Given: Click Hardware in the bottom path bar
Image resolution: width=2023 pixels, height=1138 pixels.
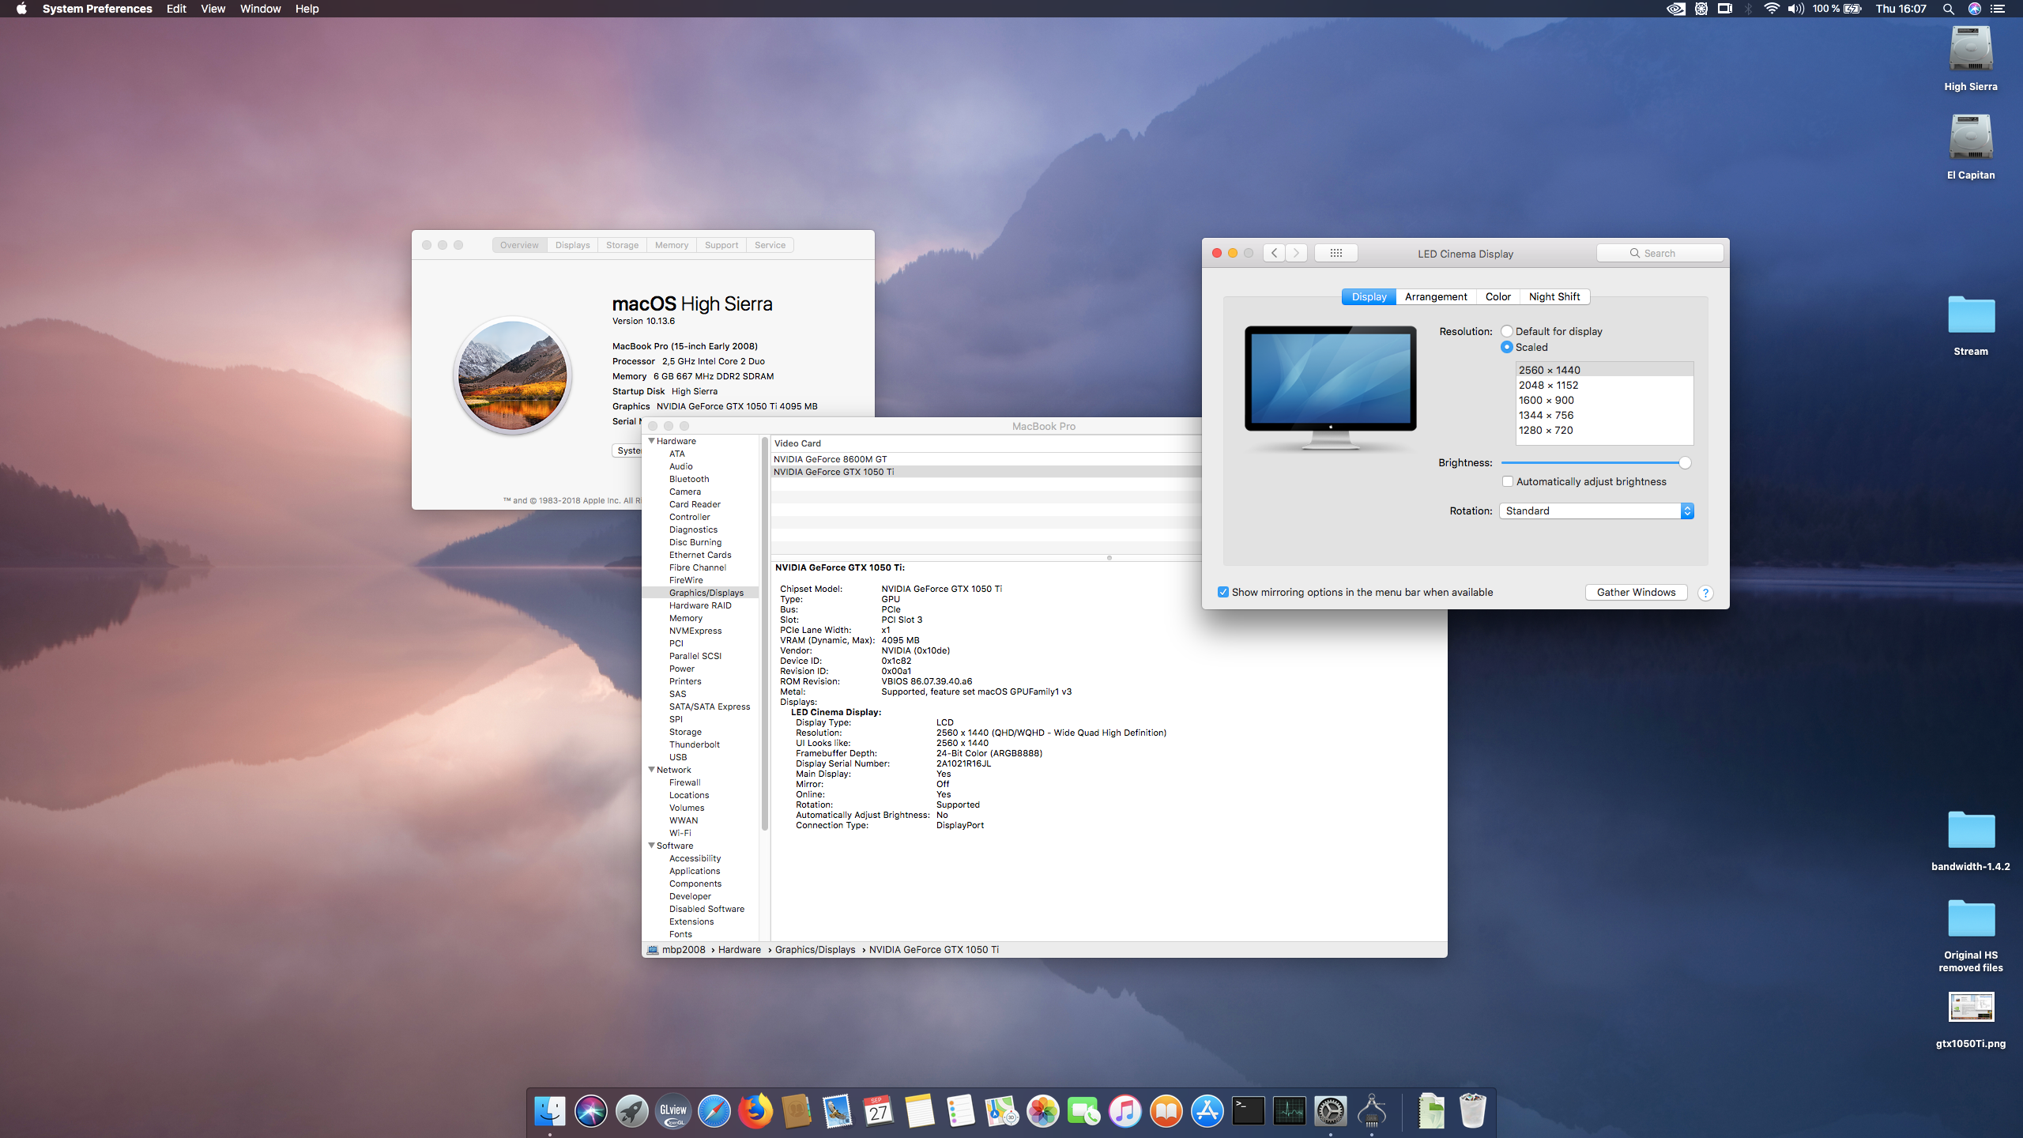Looking at the screenshot, I should pos(739,950).
